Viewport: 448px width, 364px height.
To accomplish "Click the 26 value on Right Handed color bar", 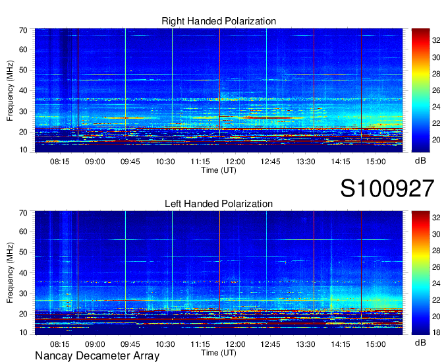I will 436,90.
